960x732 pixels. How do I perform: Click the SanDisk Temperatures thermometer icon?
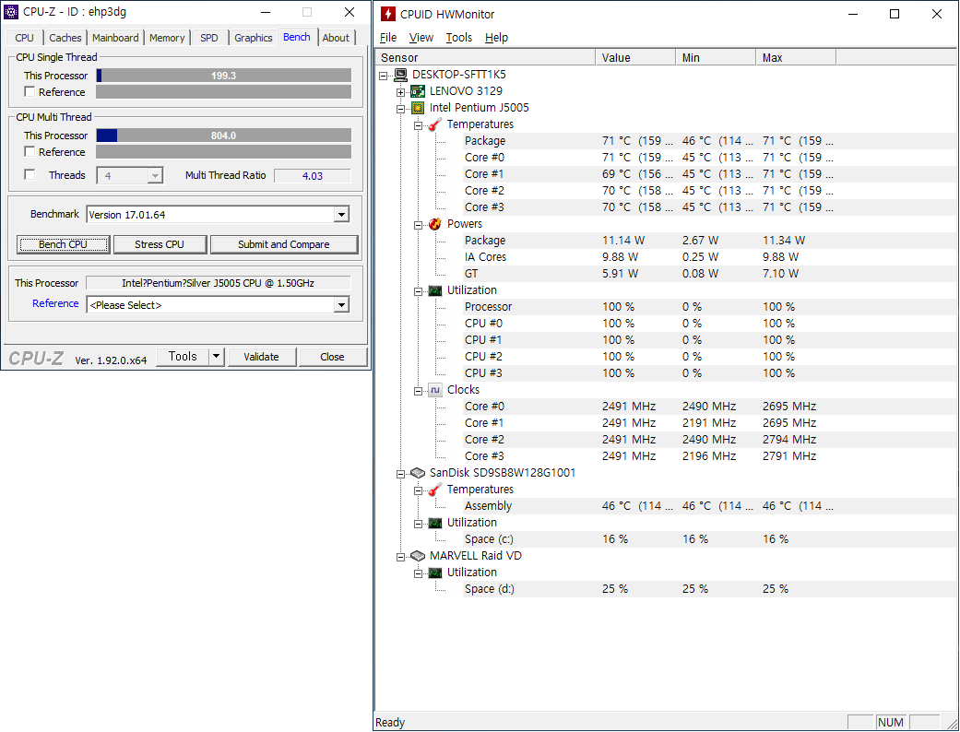coord(434,490)
